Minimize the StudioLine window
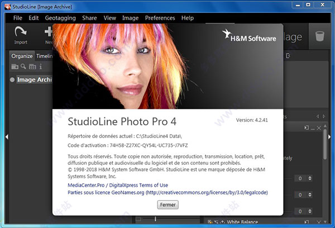335x228 pixels. click(x=298, y=4)
